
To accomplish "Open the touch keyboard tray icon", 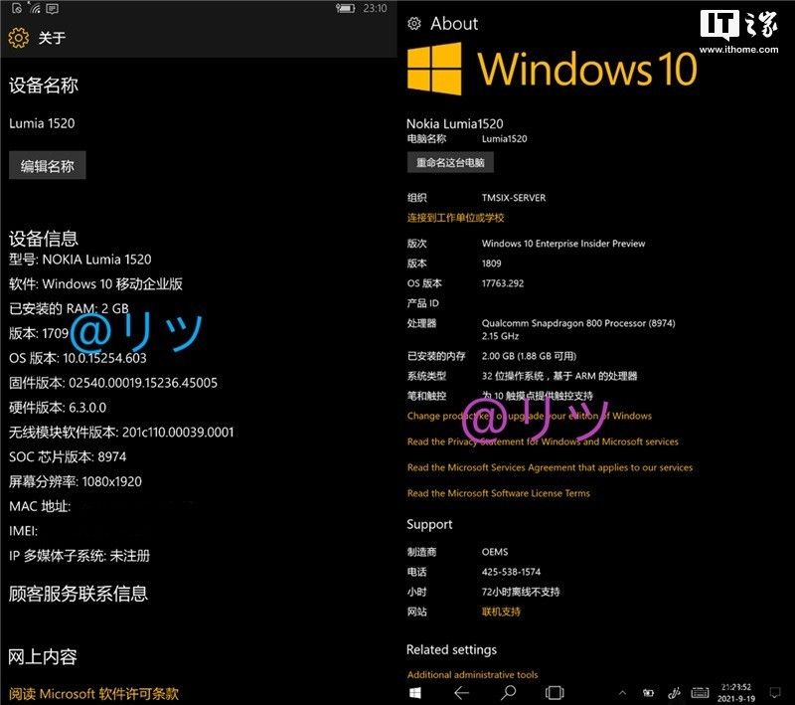I will point(700,693).
